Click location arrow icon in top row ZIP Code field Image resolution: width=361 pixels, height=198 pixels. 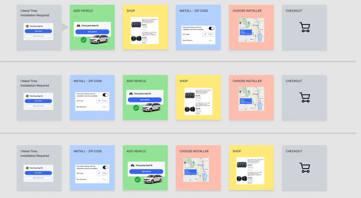pyautogui.click(x=205, y=34)
